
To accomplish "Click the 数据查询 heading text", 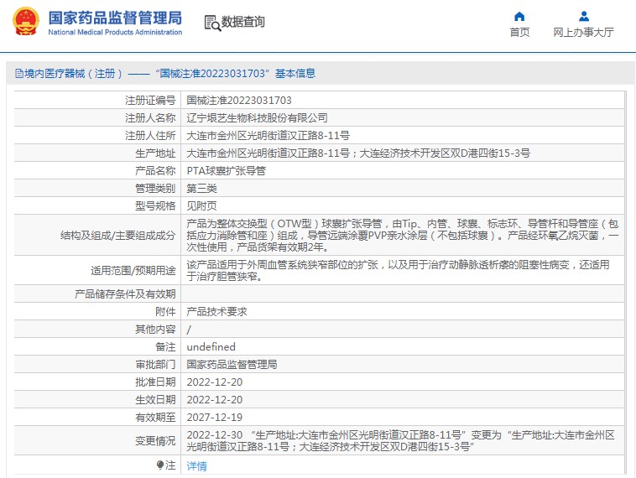I will click(243, 23).
